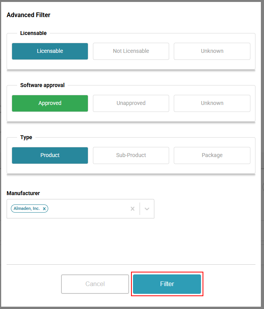Image resolution: width=264 pixels, height=309 pixels.
Task: Select the Not Licensable option
Action: (131, 51)
